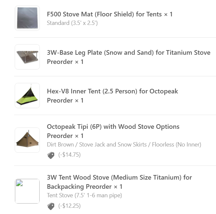The height and width of the screenshot is (214, 216).
Task: Click the Tent Stove (7.5' 1-6 man pipe) variant
Action: pos(84,195)
